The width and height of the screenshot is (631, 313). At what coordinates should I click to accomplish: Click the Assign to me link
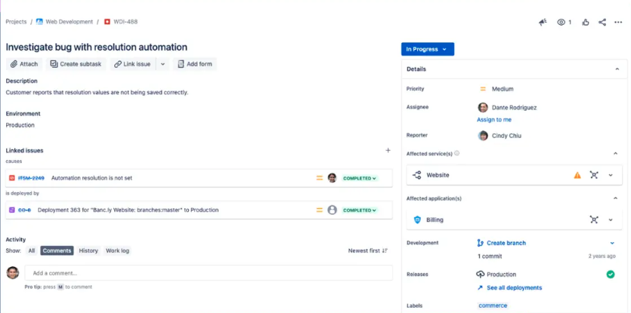coord(493,119)
